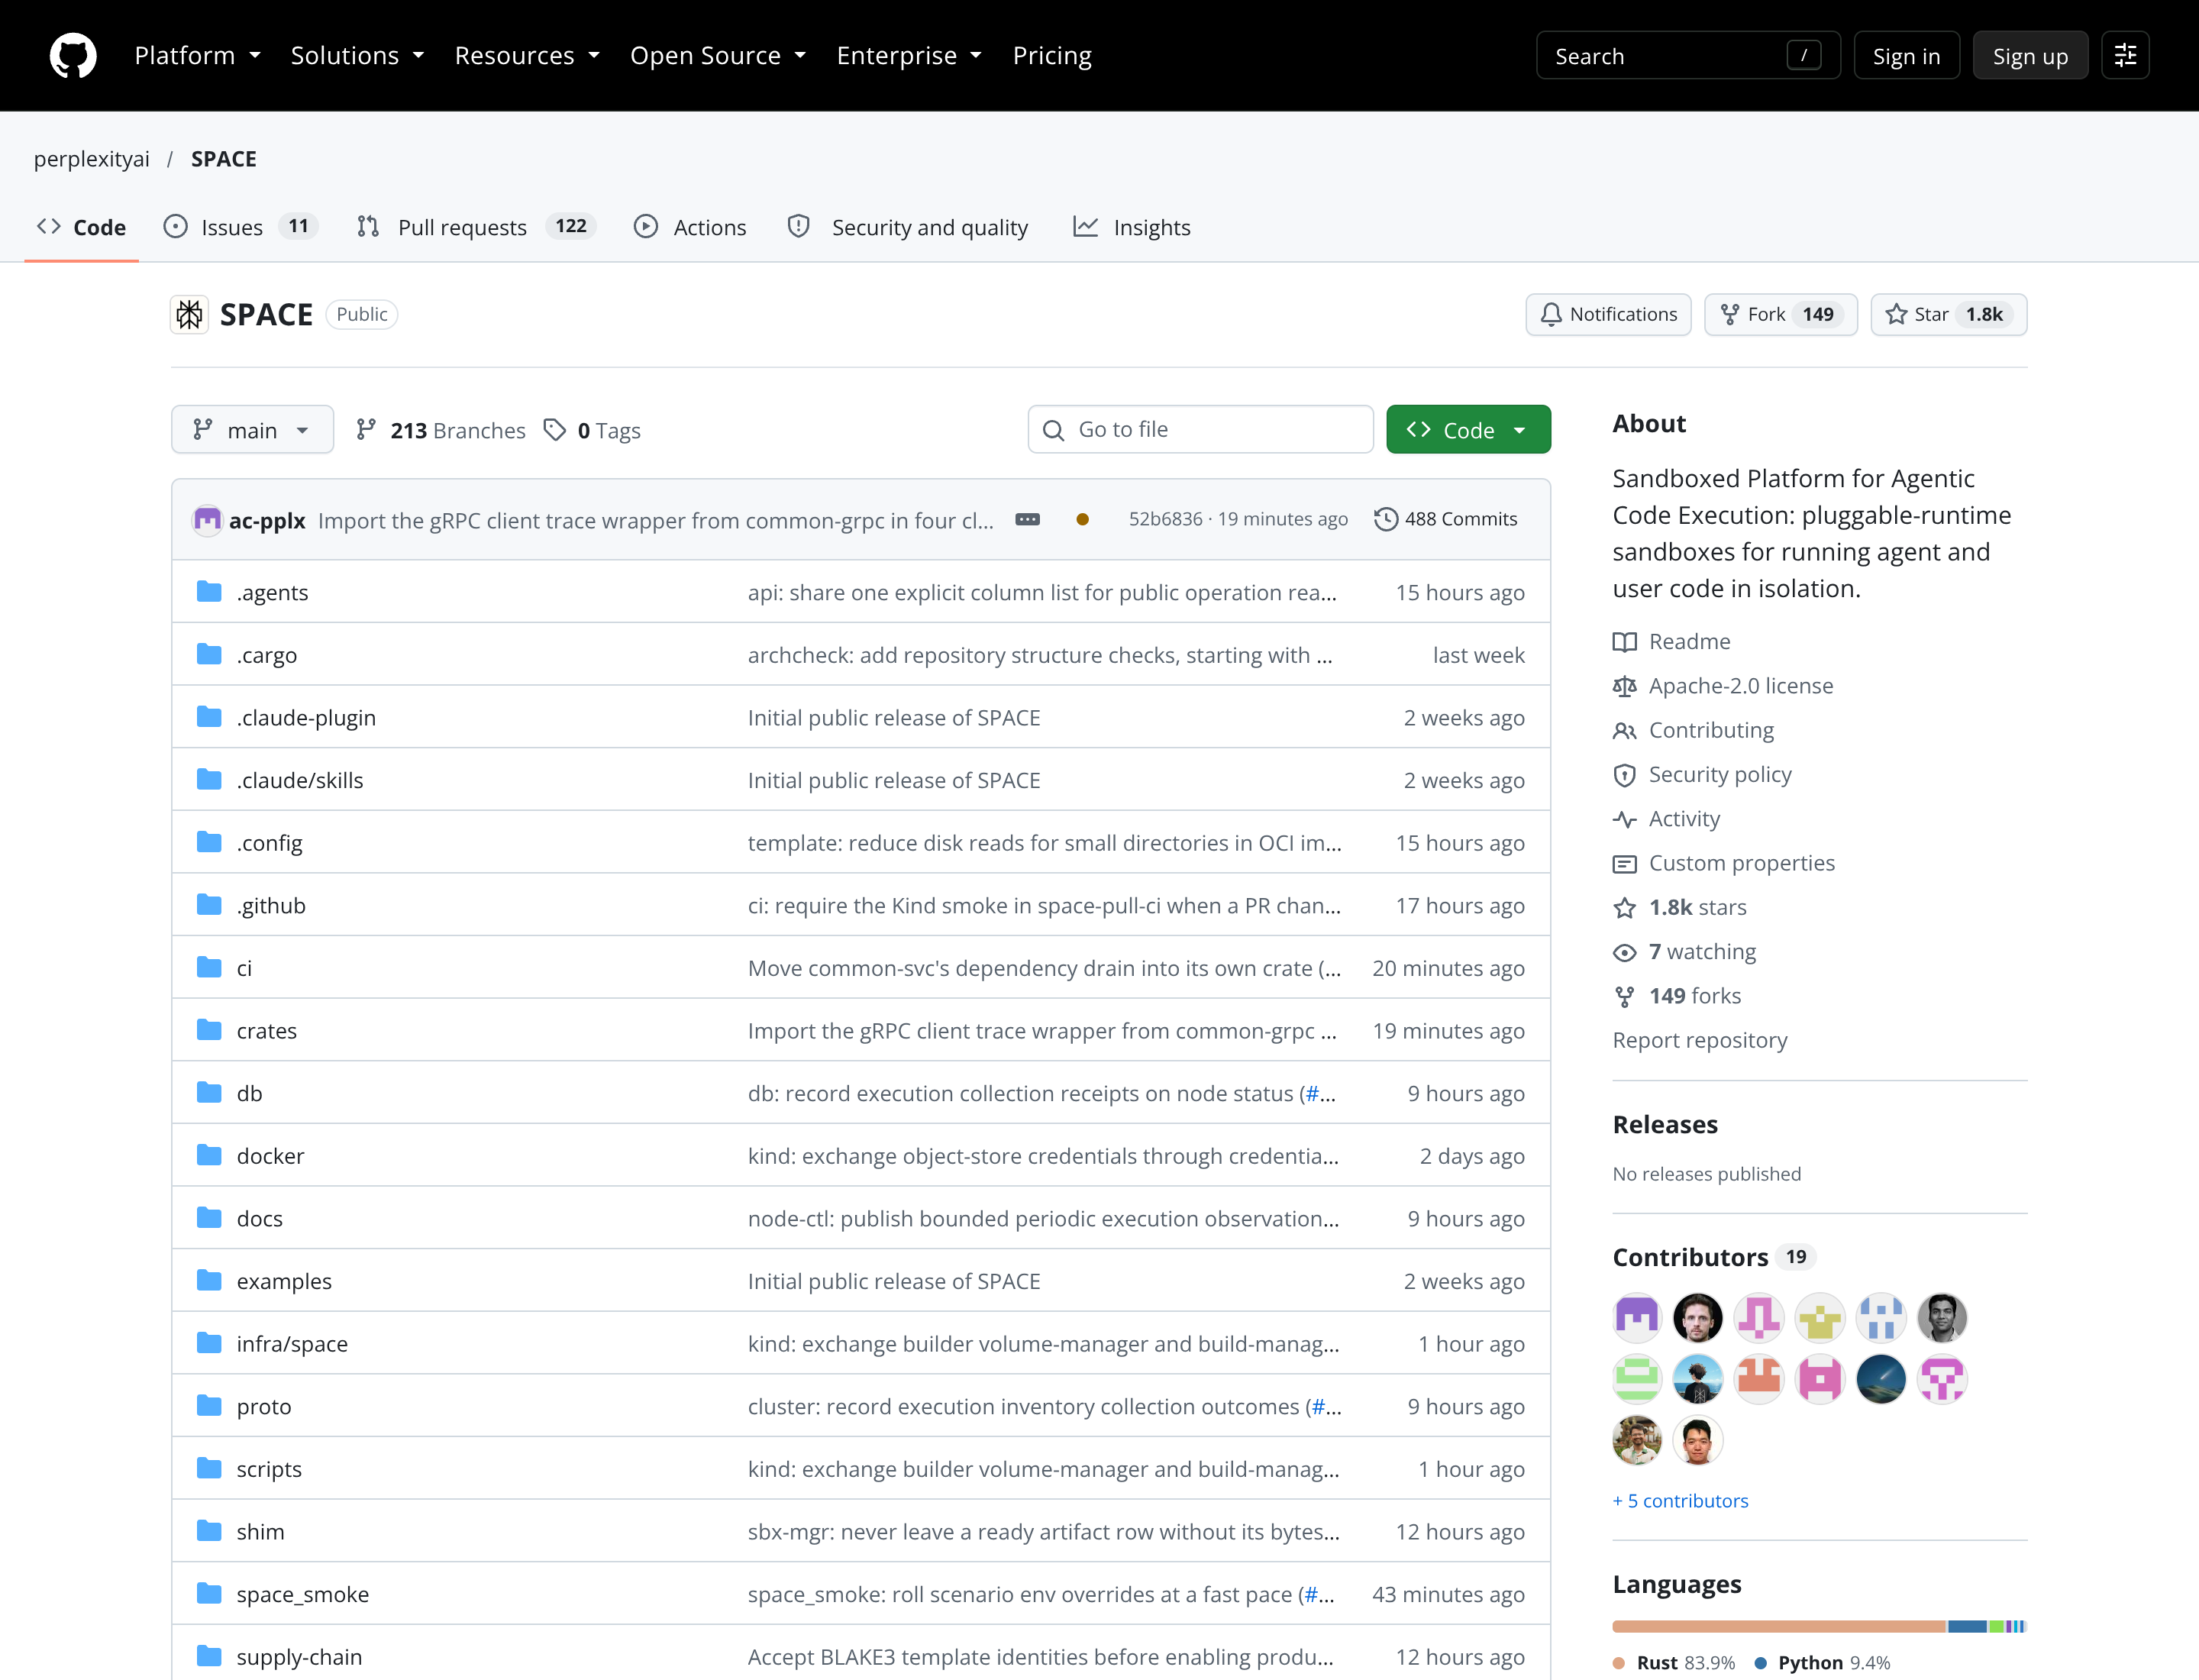Expand the Open Source menu
2199x1680 pixels.
point(717,55)
